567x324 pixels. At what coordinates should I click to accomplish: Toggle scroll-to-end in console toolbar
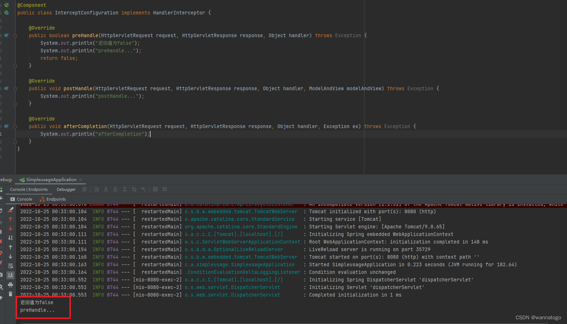pyautogui.click(x=10, y=275)
